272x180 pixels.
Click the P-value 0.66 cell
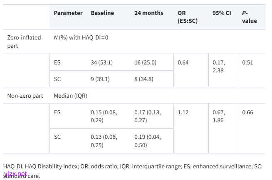click(247, 112)
